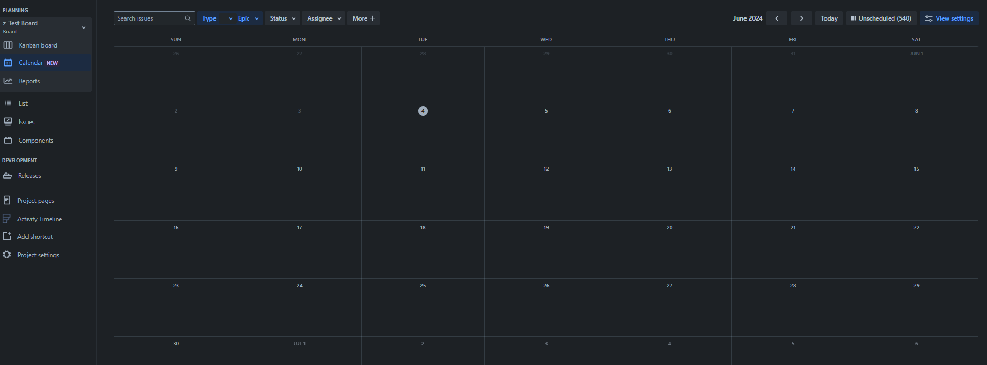
Task: Click the WED column header
Action: coord(546,40)
